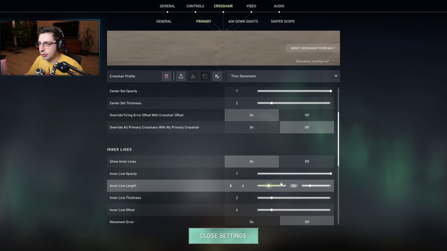Click the Center Dot Opacity slider
This screenshot has width=447, height=251.
point(294,91)
